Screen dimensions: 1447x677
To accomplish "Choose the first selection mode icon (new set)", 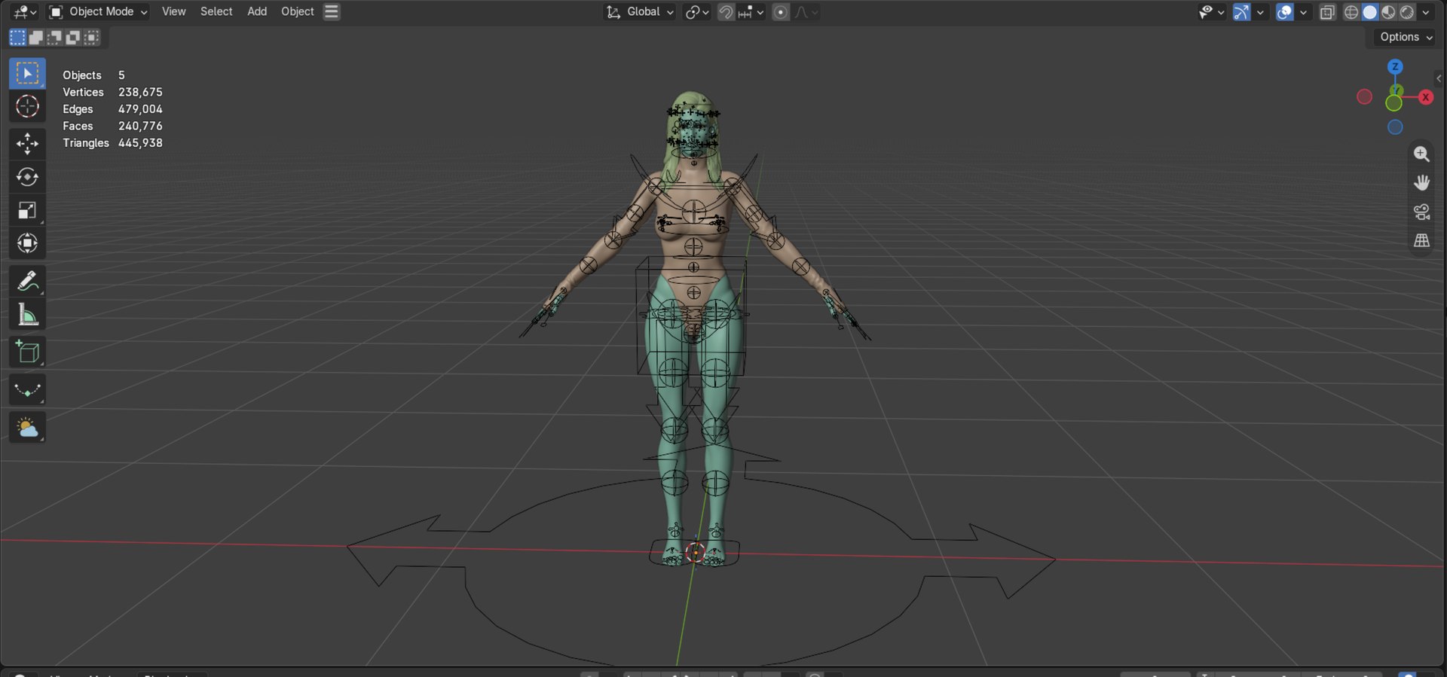I will (17, 37).
